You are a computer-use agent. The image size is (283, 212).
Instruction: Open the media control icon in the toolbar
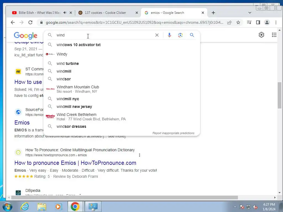pyautogui.click(x=249, y=22)
